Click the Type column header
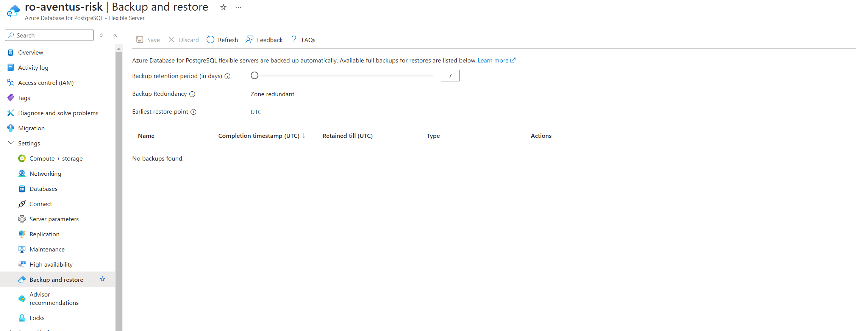Viewport: 856px width, 331px height. tap(433, 136)
